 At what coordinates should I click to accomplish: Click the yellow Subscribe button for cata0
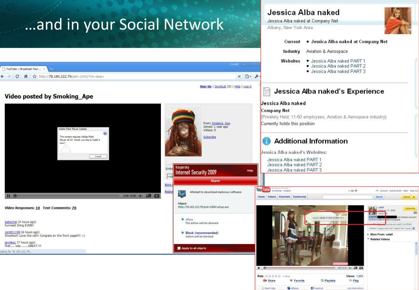point(410,208)
